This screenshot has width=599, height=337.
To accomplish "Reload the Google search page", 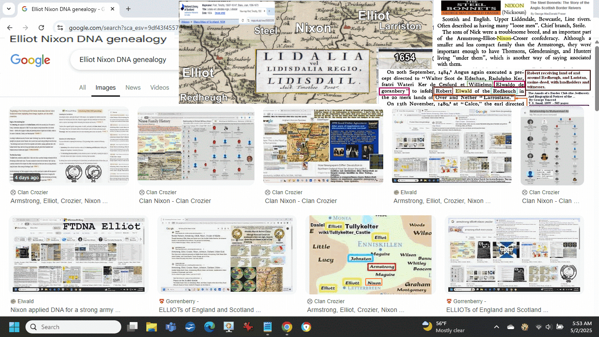I will [41, 28].
